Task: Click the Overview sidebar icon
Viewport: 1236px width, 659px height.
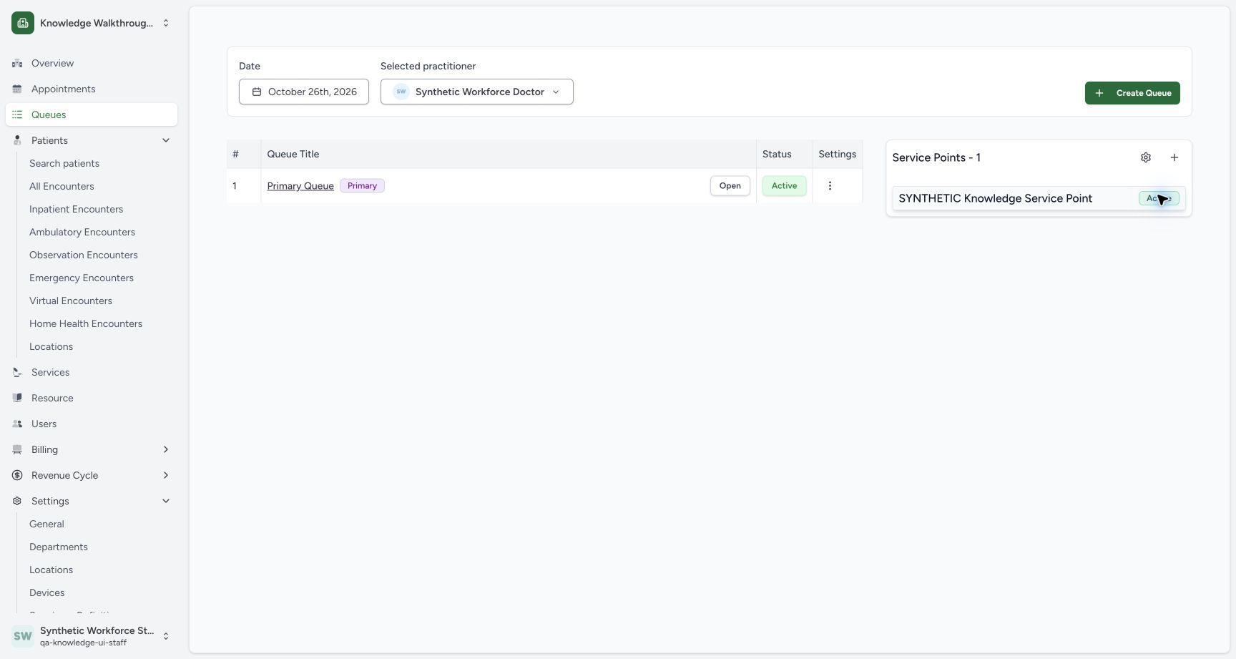Action: 17,64
